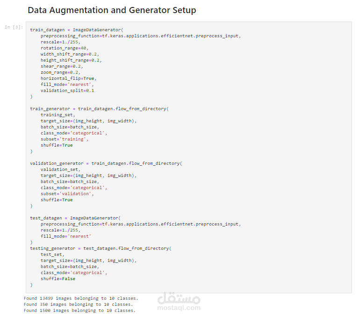This screenshot has width=358, height=318.
Task: Click the Data Augmentation and Generator Setup heading
Action: click(112, 10)
